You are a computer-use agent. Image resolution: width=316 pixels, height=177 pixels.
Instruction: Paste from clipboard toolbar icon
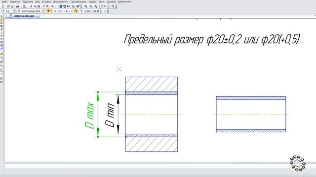(x=39, y=6)
